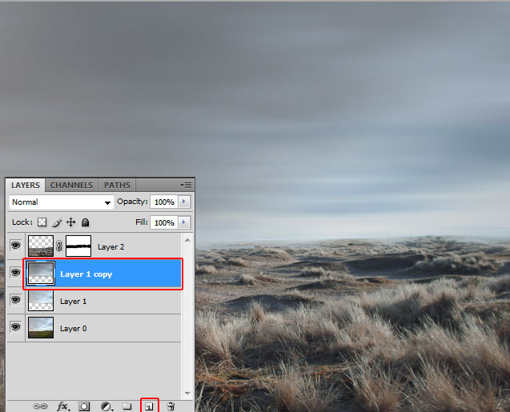Select Layer 2 image thumbnail

pyautogui.click(x=41, y=246)
